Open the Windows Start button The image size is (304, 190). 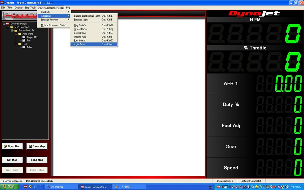coord(9,187)
